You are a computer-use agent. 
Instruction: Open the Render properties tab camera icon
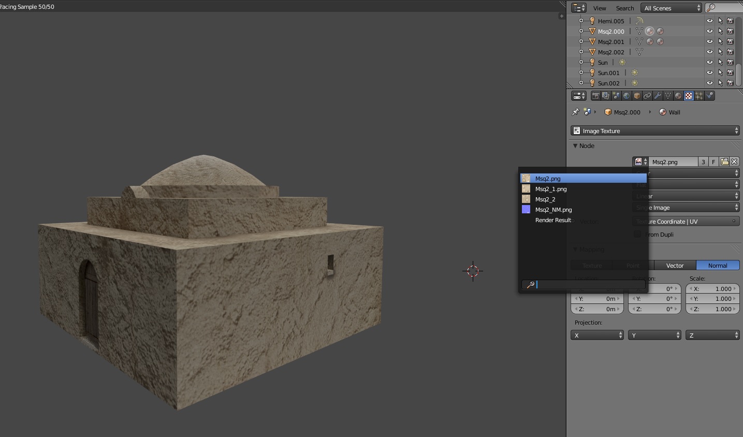pyautogui.click(x=595, y=96)
